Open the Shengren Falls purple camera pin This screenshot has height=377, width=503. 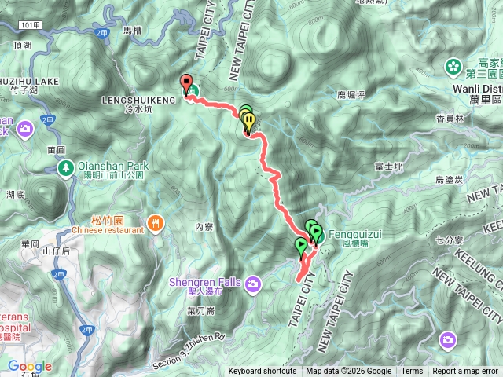point(253,285)
